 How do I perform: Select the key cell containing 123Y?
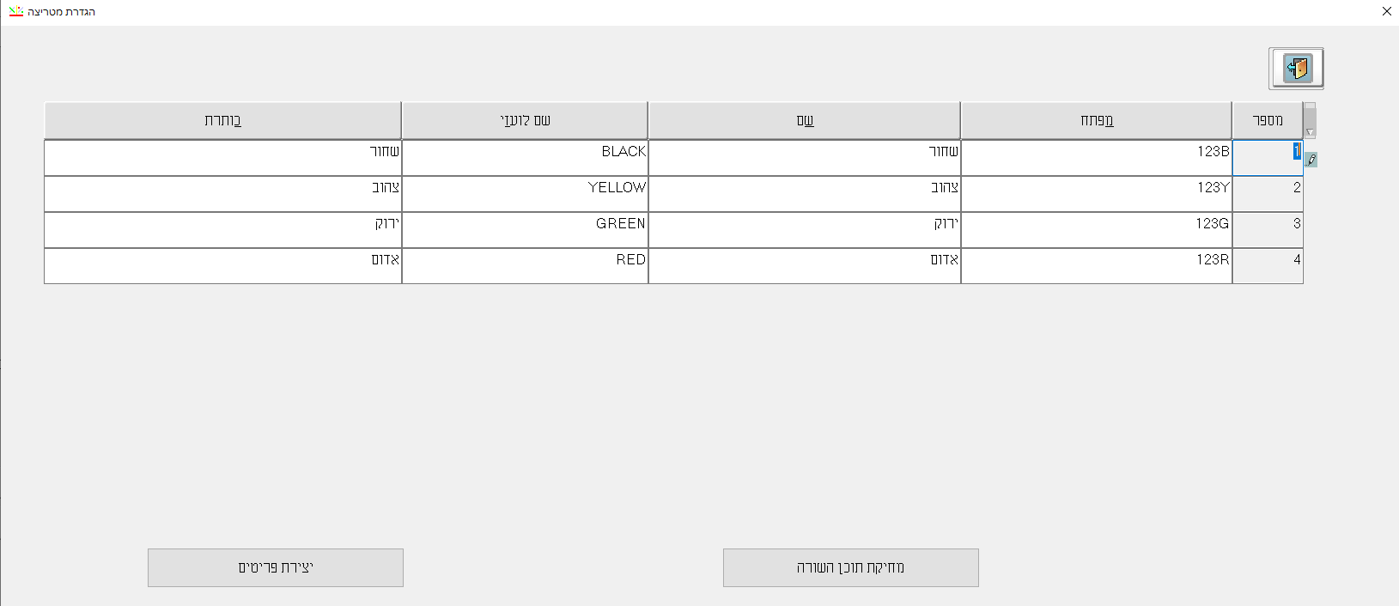(1096, 194)
